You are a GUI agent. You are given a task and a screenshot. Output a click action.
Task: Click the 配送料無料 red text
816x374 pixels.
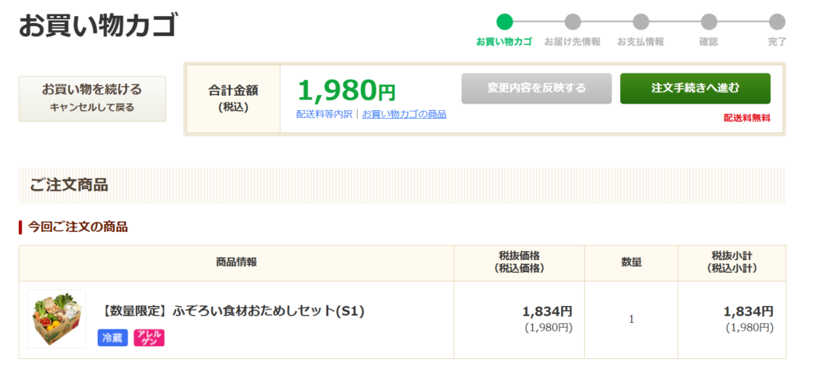[x=747, y=118]
